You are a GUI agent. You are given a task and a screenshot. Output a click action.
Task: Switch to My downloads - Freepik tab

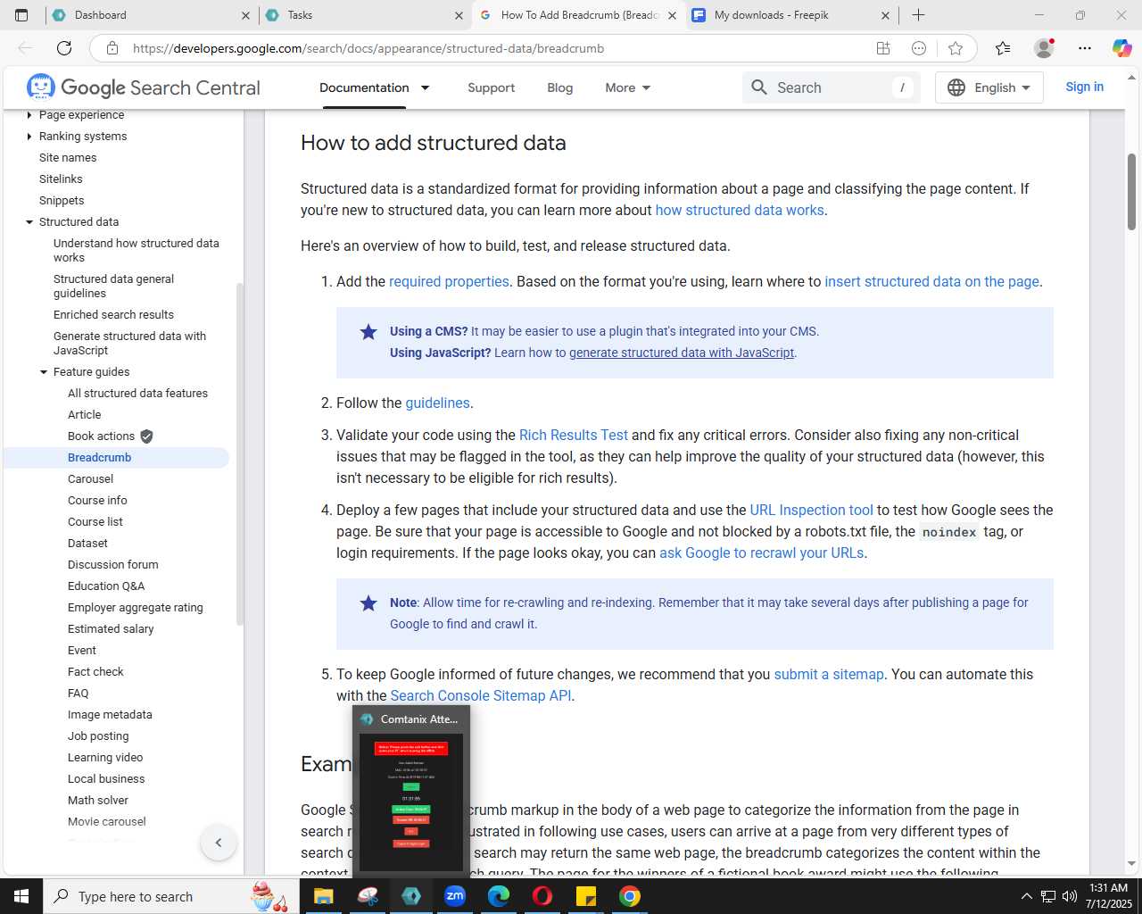pyautogui.click(x=791, y=15)
